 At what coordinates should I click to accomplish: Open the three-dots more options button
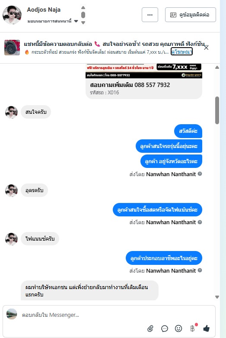point(150,15)
